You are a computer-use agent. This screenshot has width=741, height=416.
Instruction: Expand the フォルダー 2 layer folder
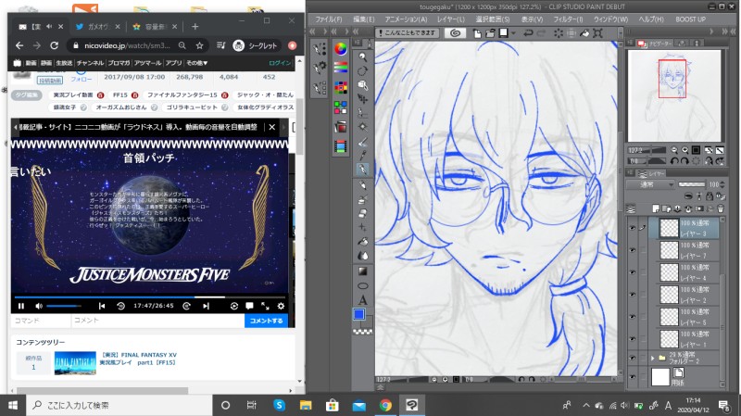click(x=653, y=358)
